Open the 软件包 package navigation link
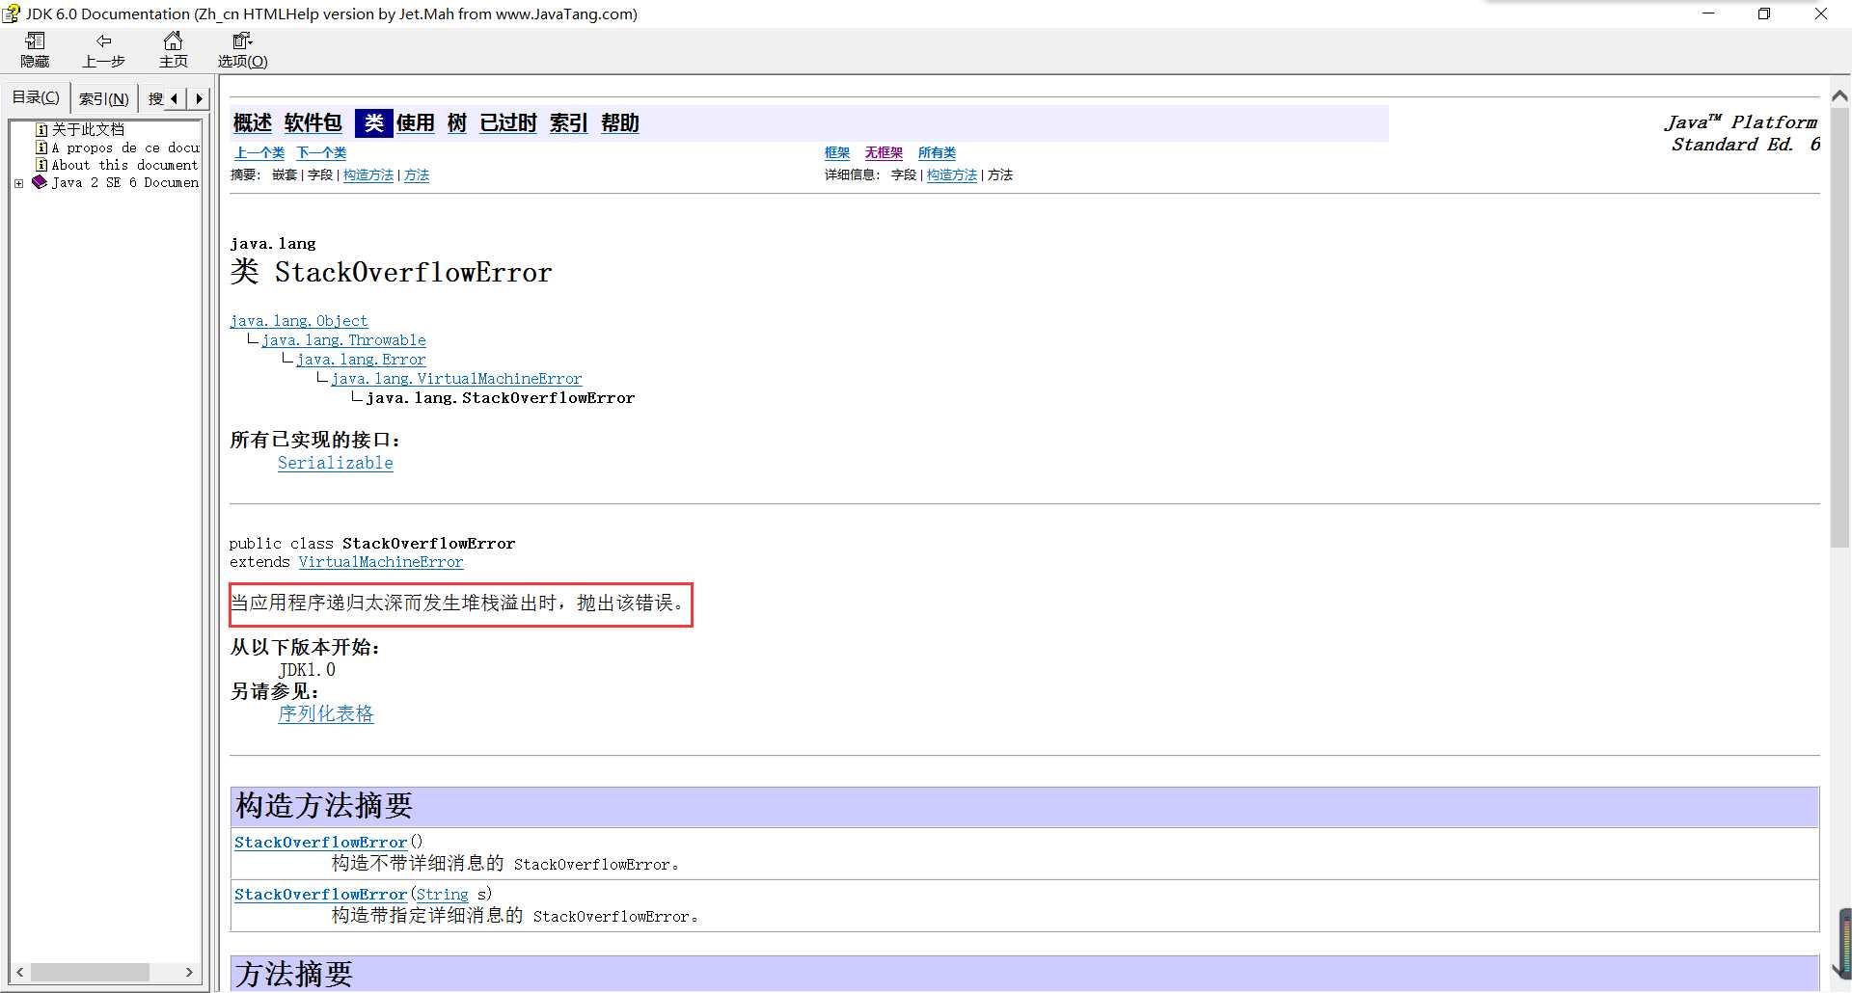This screenshot has height=993, width=1852. pyautogui.click(x=313, y=122)
